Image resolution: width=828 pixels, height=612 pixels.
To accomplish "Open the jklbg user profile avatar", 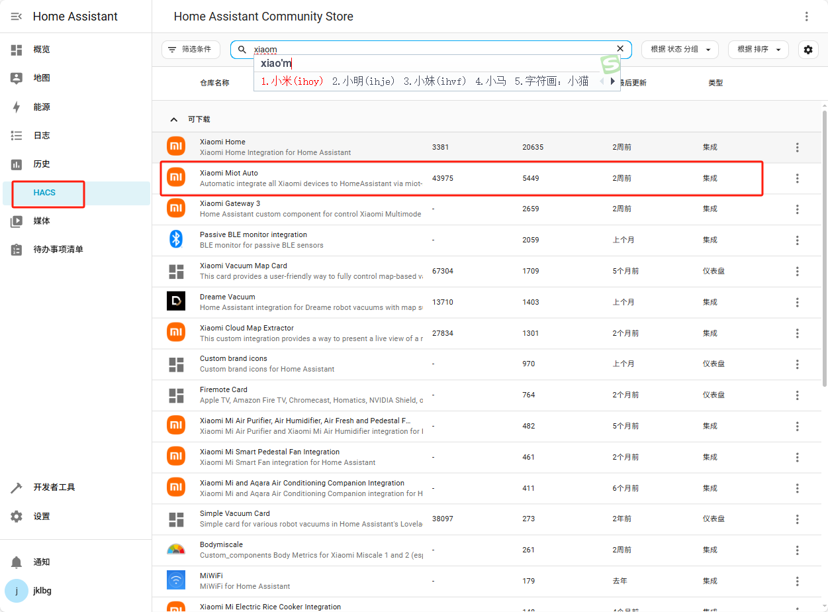I will [x=17, y=591].
